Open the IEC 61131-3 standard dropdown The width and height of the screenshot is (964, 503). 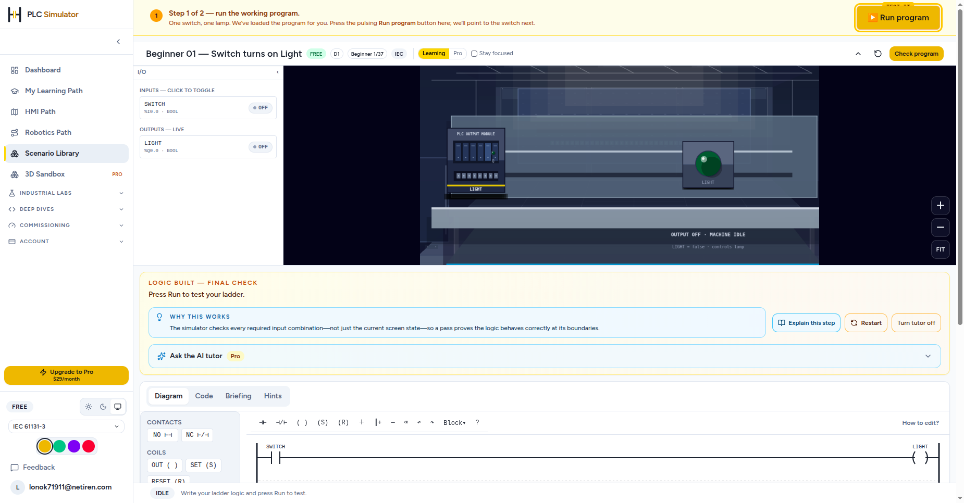tap(66, 426)
